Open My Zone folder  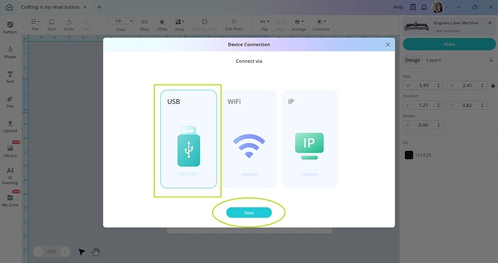click(10, 201)
